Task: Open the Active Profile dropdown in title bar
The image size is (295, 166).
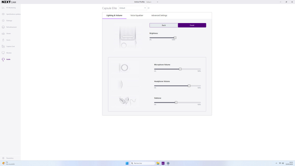Action: click(x=152, y=2)
